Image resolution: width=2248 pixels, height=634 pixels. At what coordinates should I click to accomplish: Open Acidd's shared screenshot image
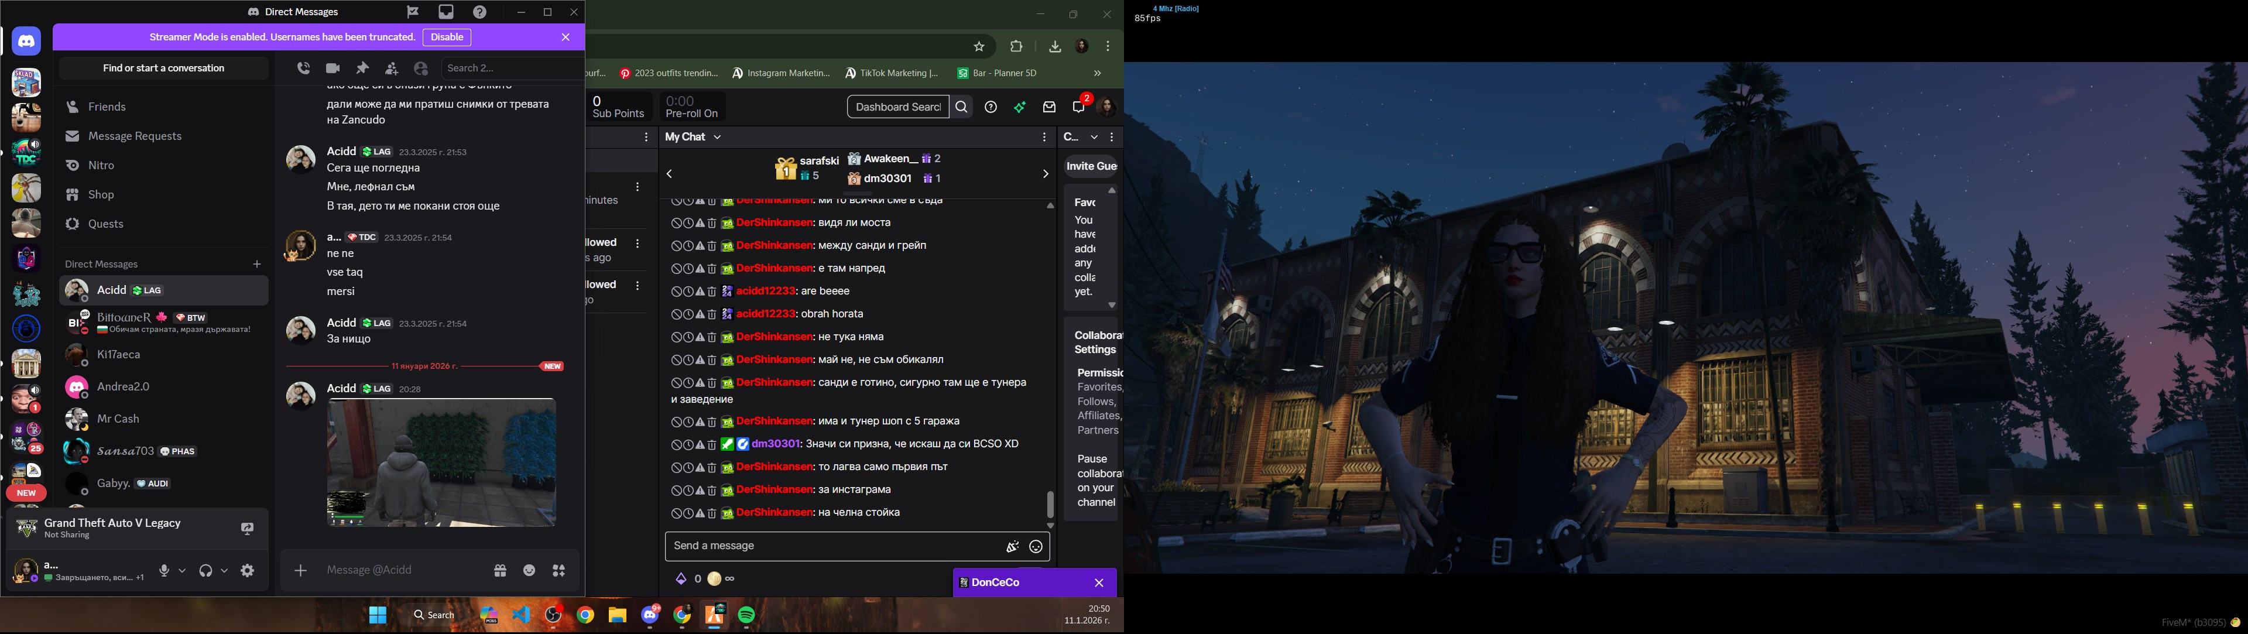441,462
